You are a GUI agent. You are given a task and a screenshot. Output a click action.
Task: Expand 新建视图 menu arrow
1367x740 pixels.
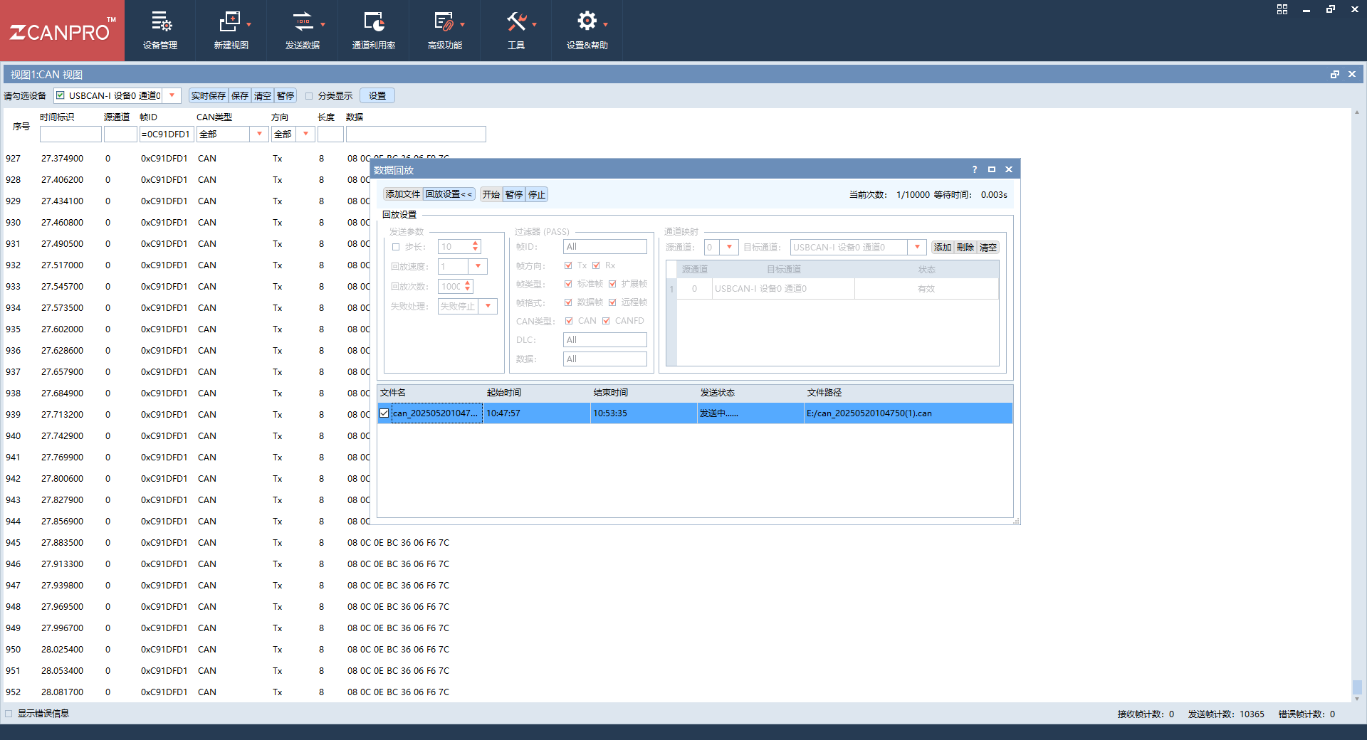[249, 24]
